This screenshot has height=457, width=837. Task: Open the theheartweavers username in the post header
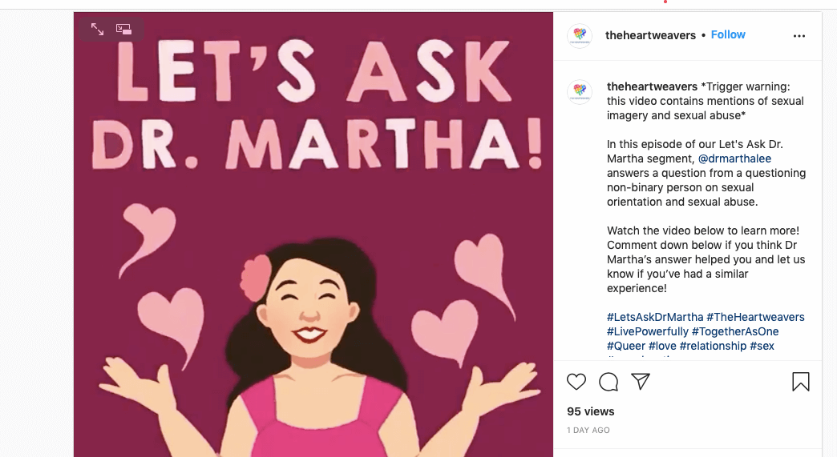click(650, 35)
